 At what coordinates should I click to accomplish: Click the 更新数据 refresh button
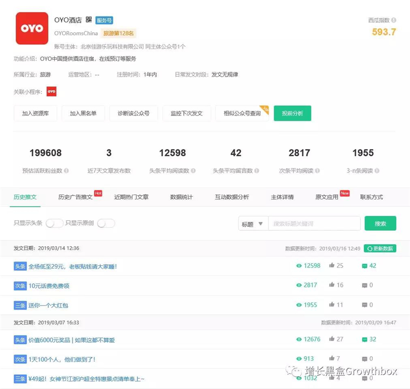click(380, 249)
